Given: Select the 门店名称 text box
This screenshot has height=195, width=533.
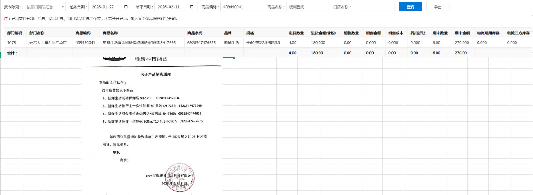Looking at the screenshot, I should 373,7.
